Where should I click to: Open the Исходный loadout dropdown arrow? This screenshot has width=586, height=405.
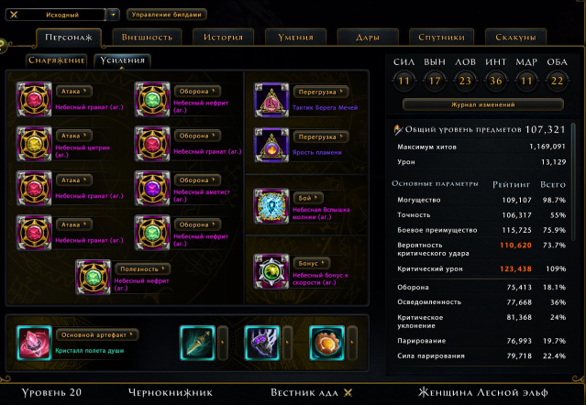coord(113,15)
